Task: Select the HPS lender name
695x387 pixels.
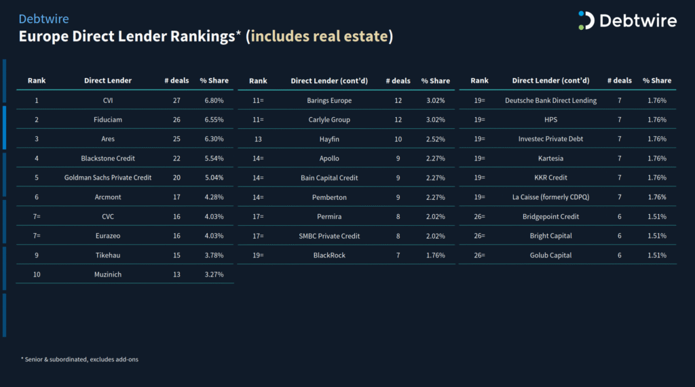Action: [551, 119]
